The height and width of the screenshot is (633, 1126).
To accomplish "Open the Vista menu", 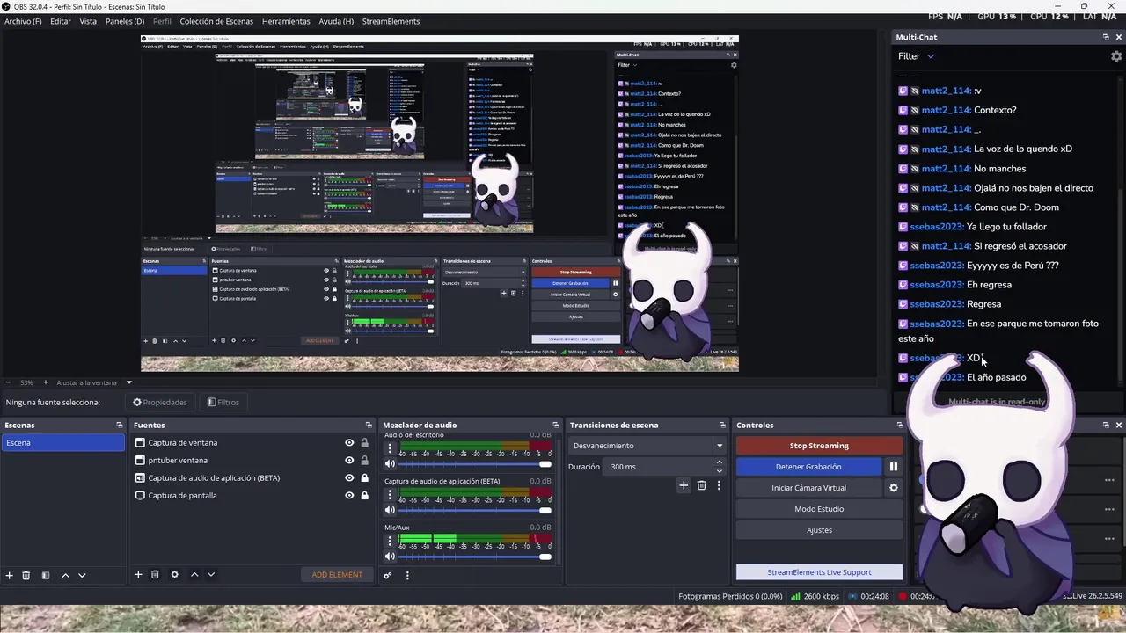I will (88, 21).
